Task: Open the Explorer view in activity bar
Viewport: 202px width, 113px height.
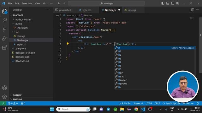Action: coord(4,11)
